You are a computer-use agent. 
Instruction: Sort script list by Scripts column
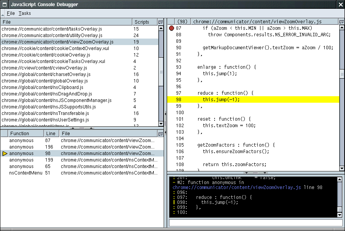(x=145, y=22)
